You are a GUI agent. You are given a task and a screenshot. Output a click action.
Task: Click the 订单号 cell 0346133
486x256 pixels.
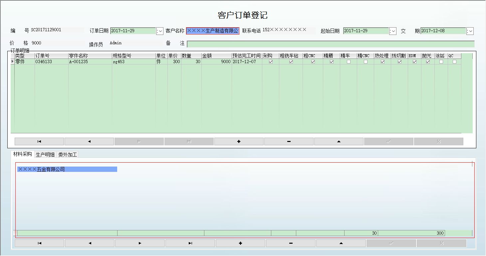(51, 62)
